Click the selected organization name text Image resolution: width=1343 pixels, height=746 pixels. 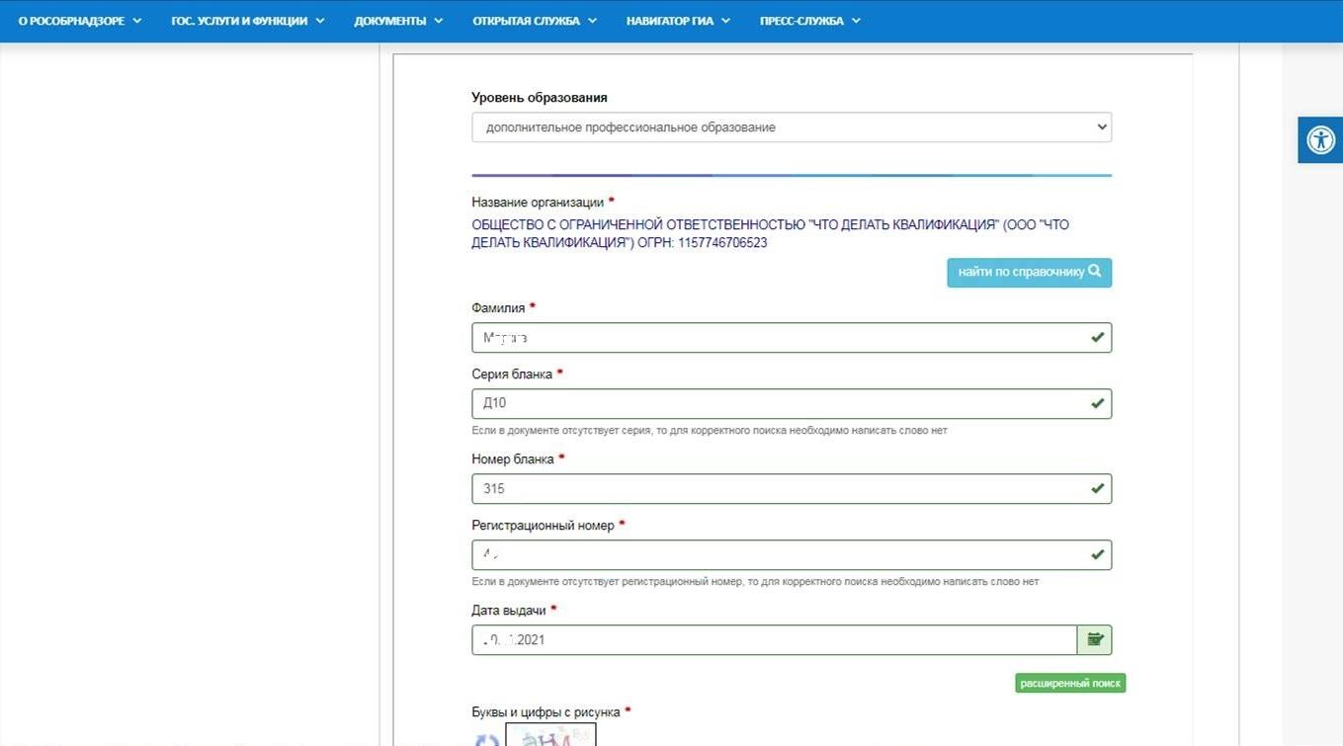[x=769, y=233]
